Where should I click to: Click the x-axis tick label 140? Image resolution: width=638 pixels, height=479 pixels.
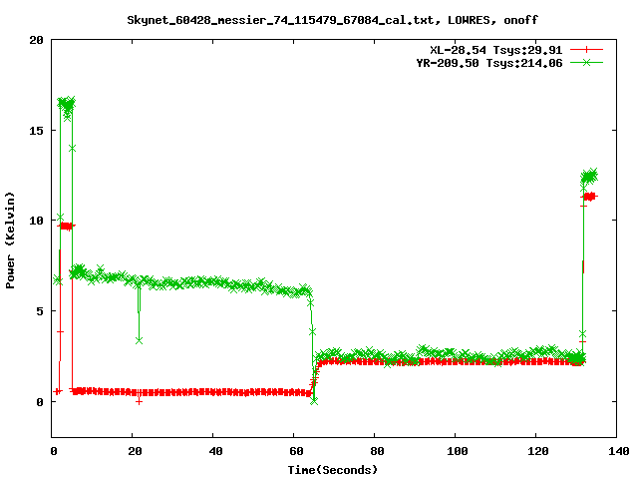tap(618, 451)
